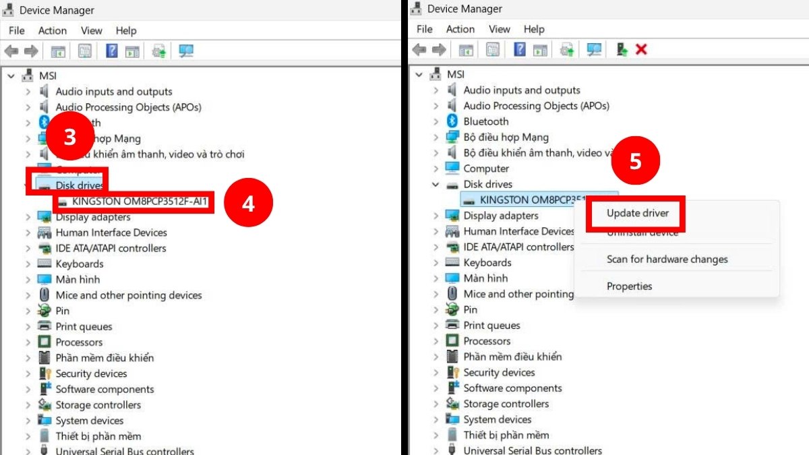The width and height of the screenshot is (809, 455).
Task: Select Universal Serial Bus controllers, left window
Action: click(125, 451)
